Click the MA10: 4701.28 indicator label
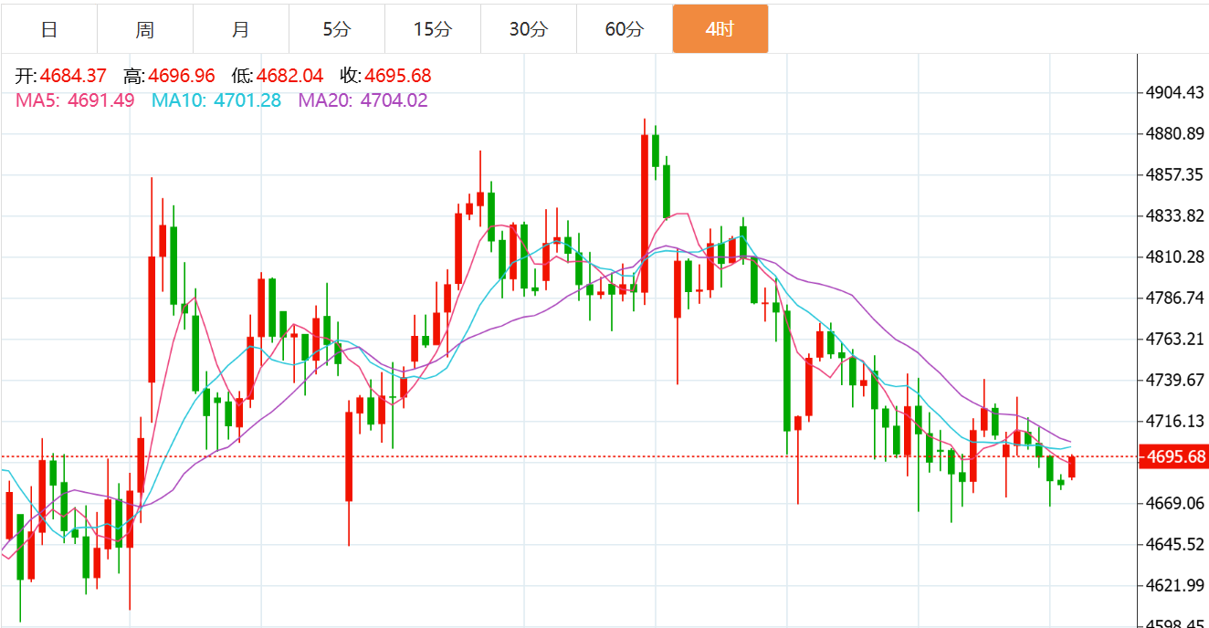1209x628 pixels. point(216,100)
